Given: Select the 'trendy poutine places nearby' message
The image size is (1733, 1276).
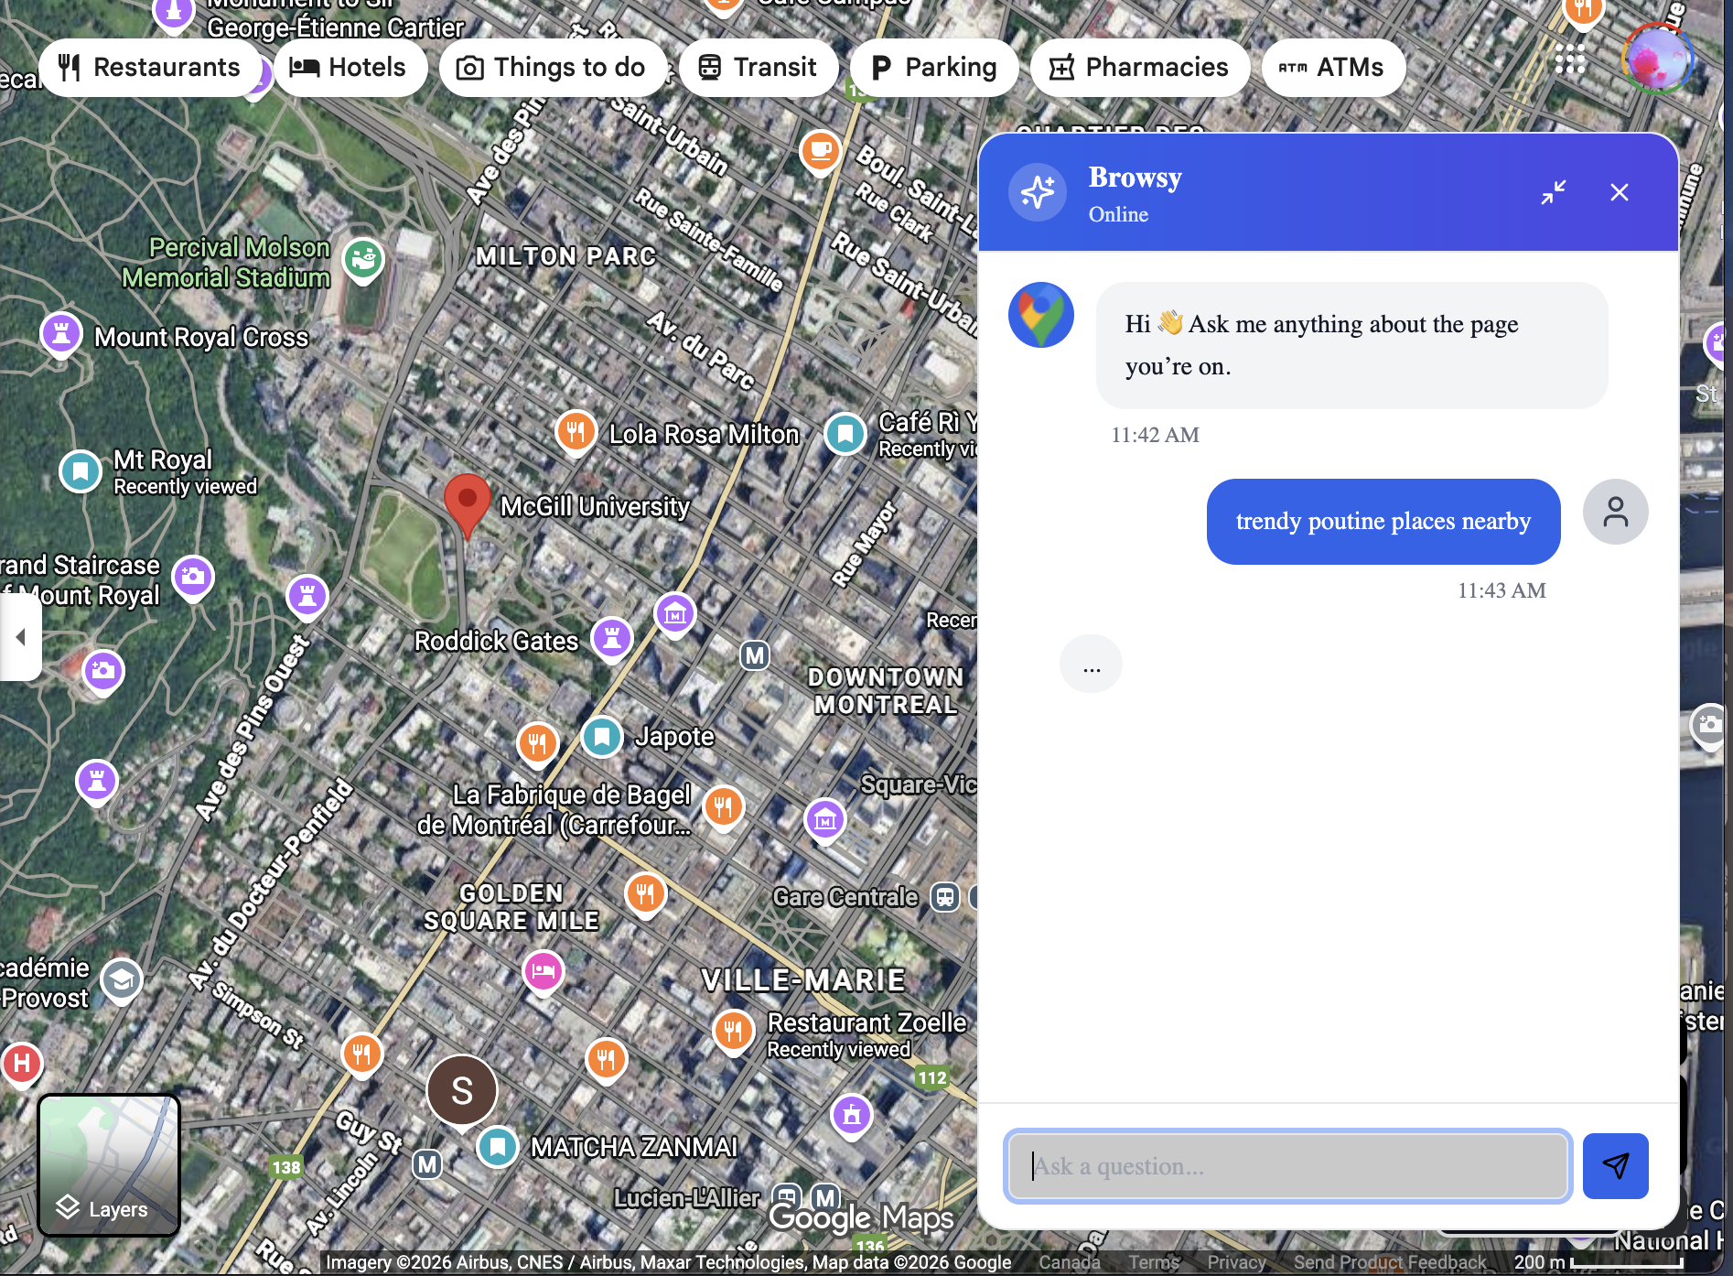Looking at the screenshot, I should [x=1383, y=521].
